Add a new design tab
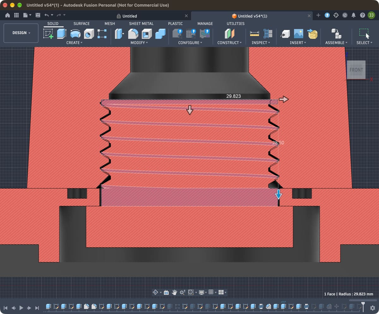This screenshot has width=379, height=314. coord(318,15)
